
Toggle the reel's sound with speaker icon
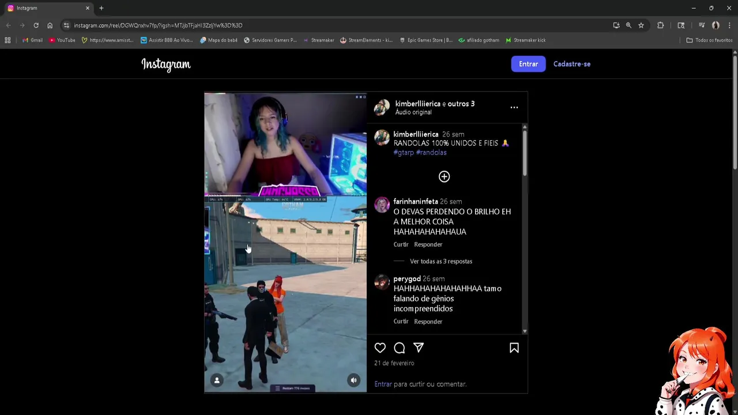point(353,380)
